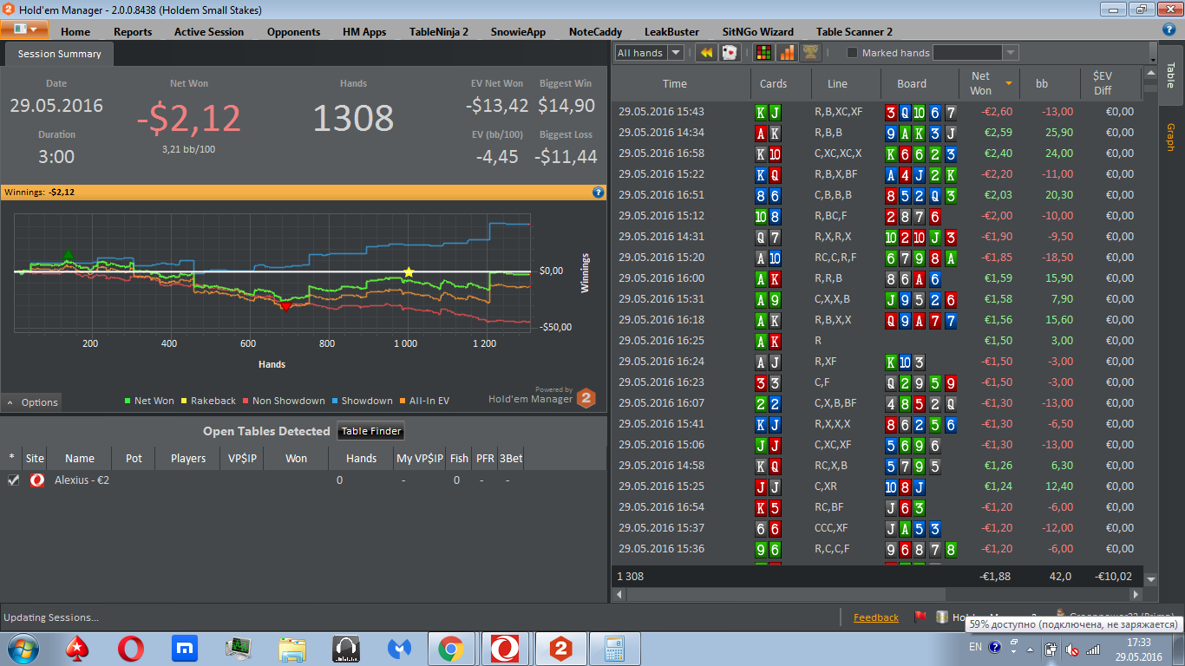Click the red flag icon in status bar
Viewport: 1185px width, 666px height.
point(920,617)
